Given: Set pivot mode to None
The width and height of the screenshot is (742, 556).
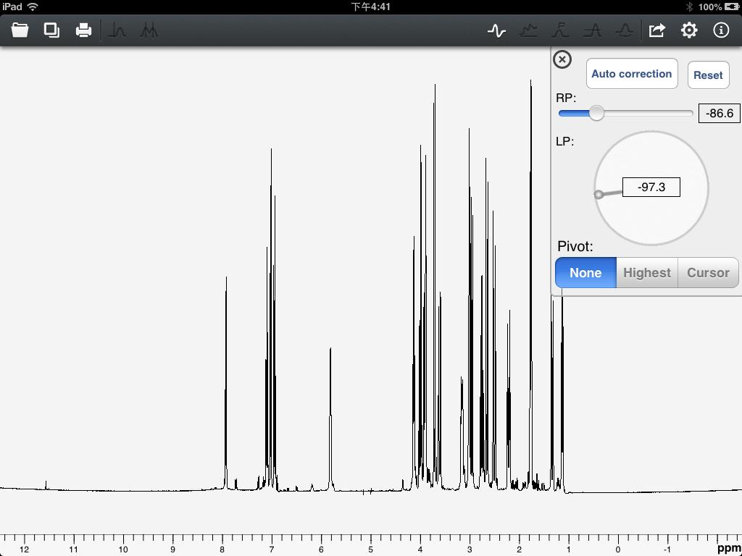Looking at the screenshot, I should [x=585, y=273].
